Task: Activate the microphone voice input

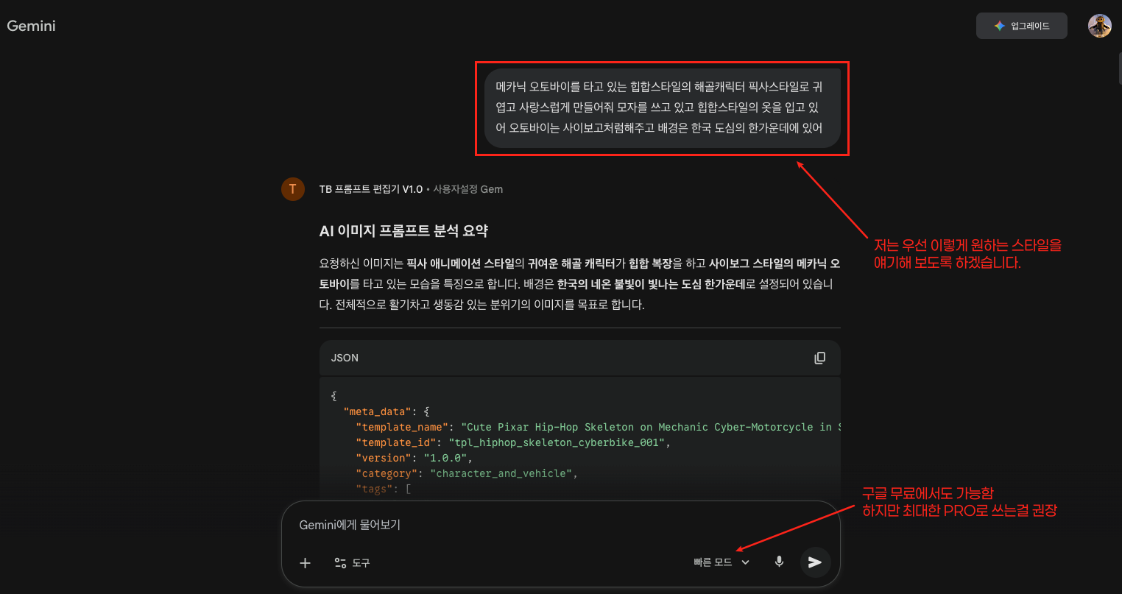Action: point(779,562)
